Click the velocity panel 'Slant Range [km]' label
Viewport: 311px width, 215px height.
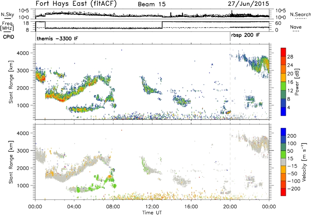coord(11,162)
